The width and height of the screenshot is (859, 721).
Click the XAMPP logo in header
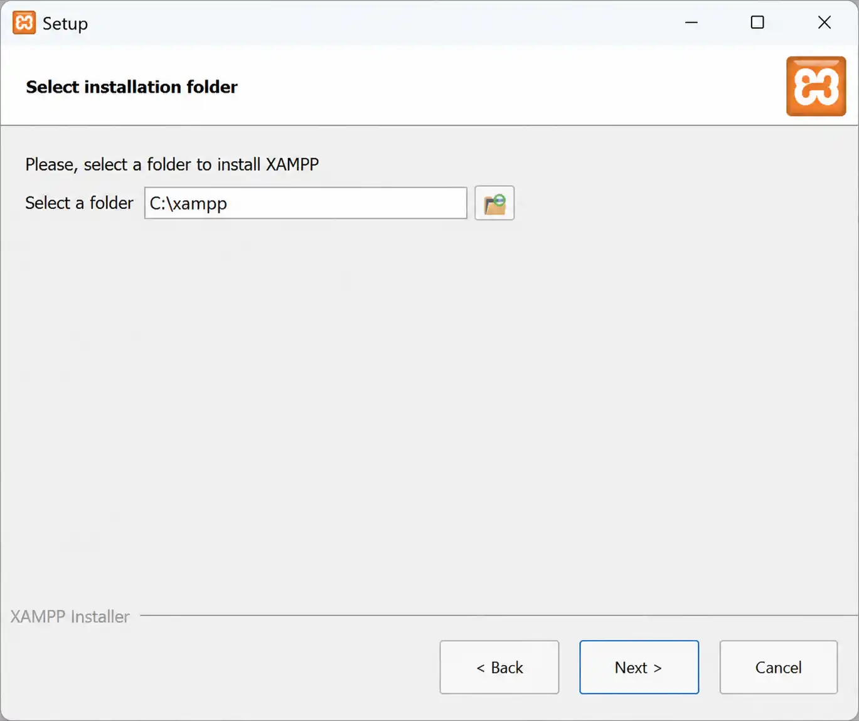[x=816, y=87]
